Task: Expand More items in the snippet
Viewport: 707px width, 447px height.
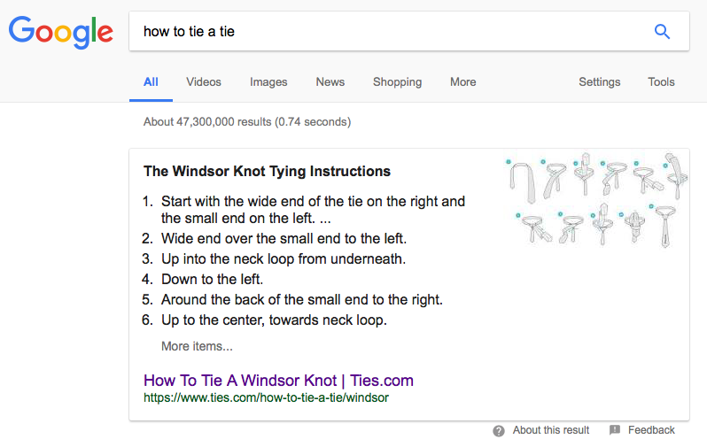Action: [x=197, y=346]
